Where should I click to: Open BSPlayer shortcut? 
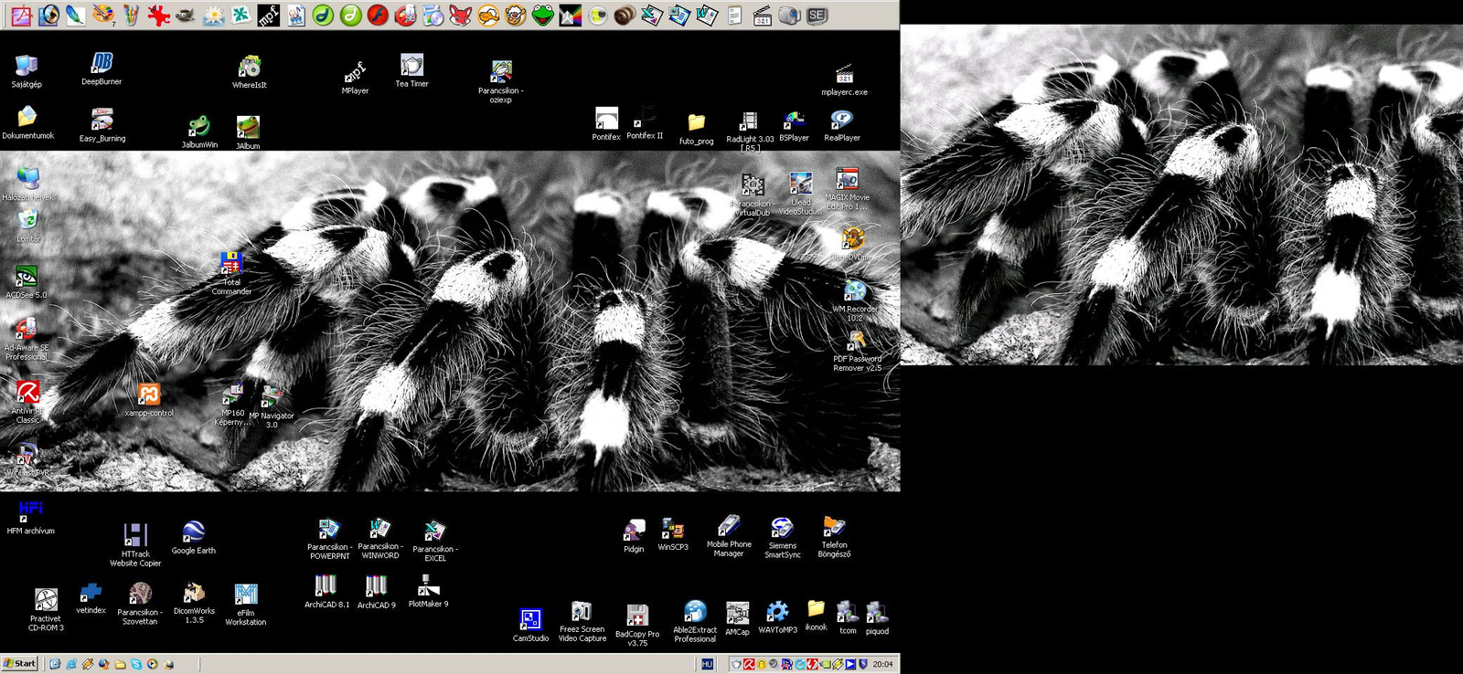coord(794,126)
